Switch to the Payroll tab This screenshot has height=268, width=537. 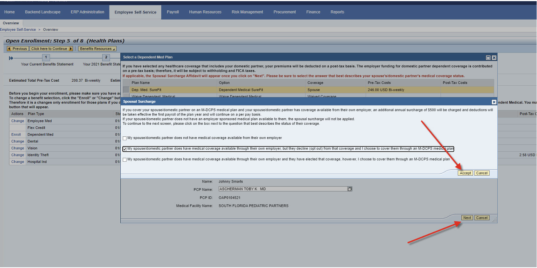pyautogui.click(x=173, y=12)
